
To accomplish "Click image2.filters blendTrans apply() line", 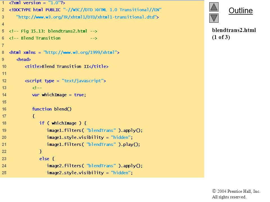I will pyautogui.click(x=94, y=166).
